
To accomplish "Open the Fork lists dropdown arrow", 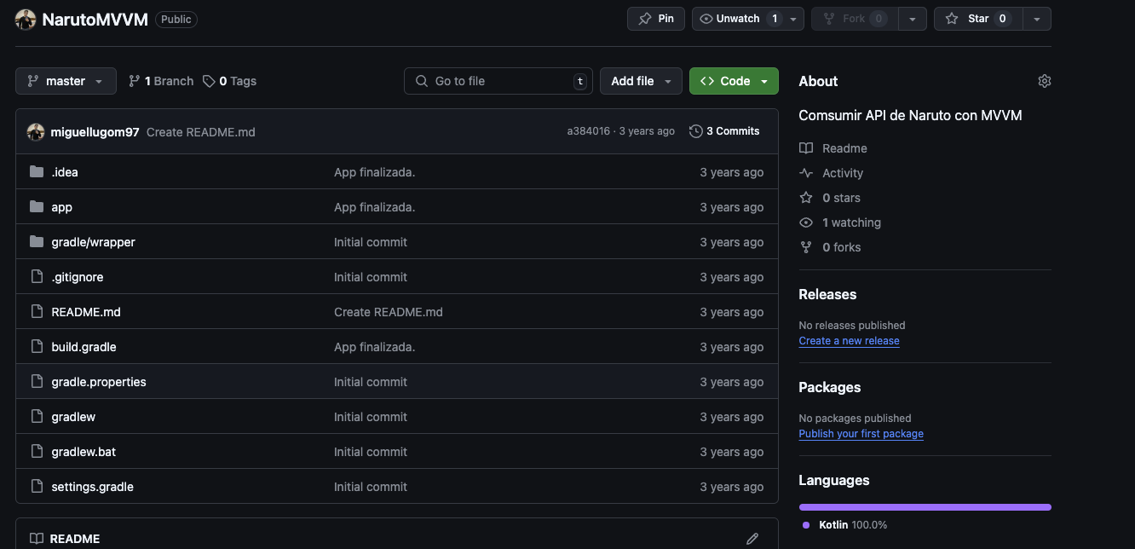I will click(913, 19).
